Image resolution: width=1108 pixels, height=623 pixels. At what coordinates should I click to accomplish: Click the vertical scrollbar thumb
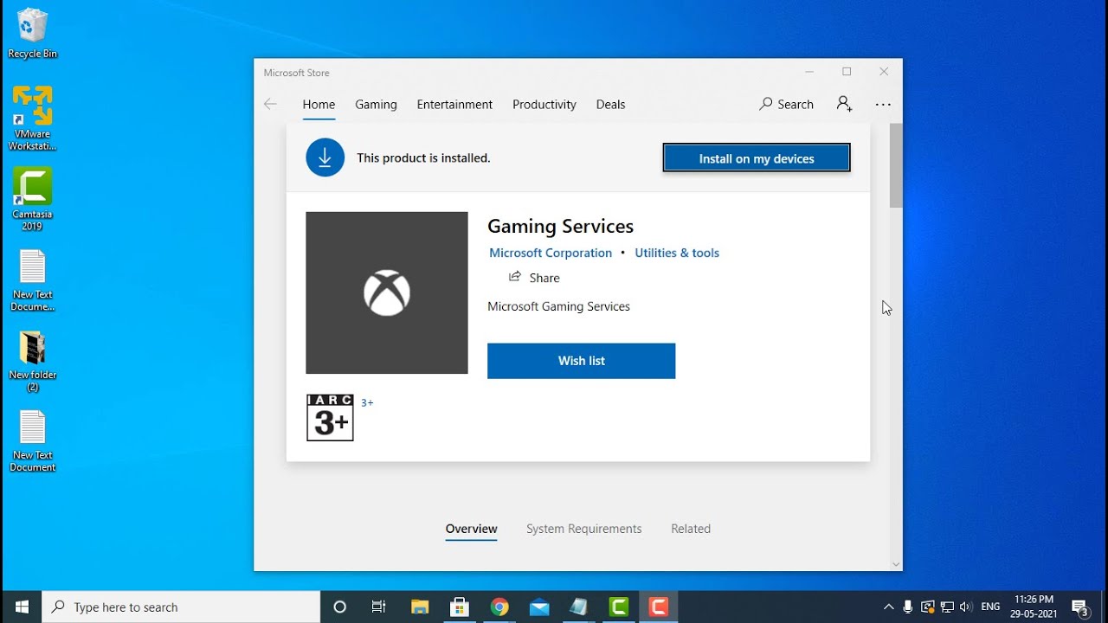click(x=896, y=164)
